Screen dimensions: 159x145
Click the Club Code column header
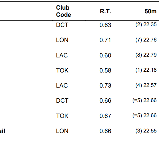tap(64, 11)
